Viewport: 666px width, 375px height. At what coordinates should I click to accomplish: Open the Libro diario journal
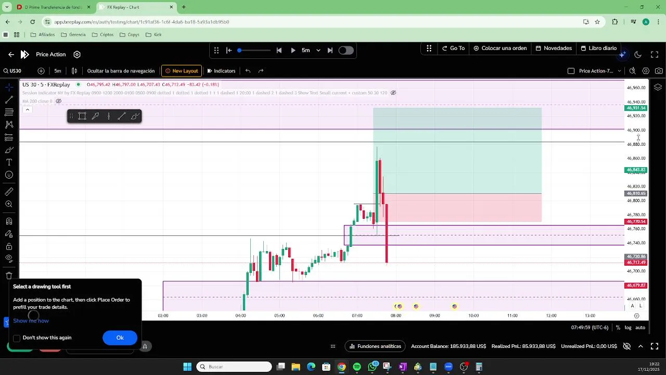click(599, 48)
